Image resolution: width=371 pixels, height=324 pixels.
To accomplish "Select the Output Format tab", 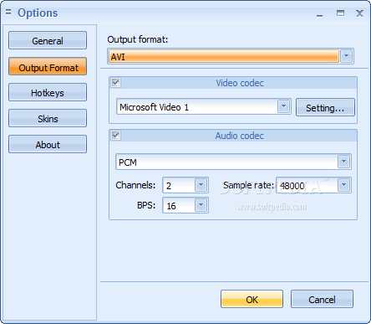I will coord(48,67).
